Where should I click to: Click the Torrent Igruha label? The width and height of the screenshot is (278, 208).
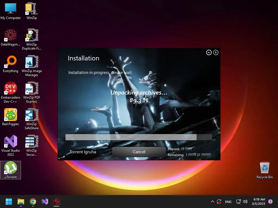[83, 152]
